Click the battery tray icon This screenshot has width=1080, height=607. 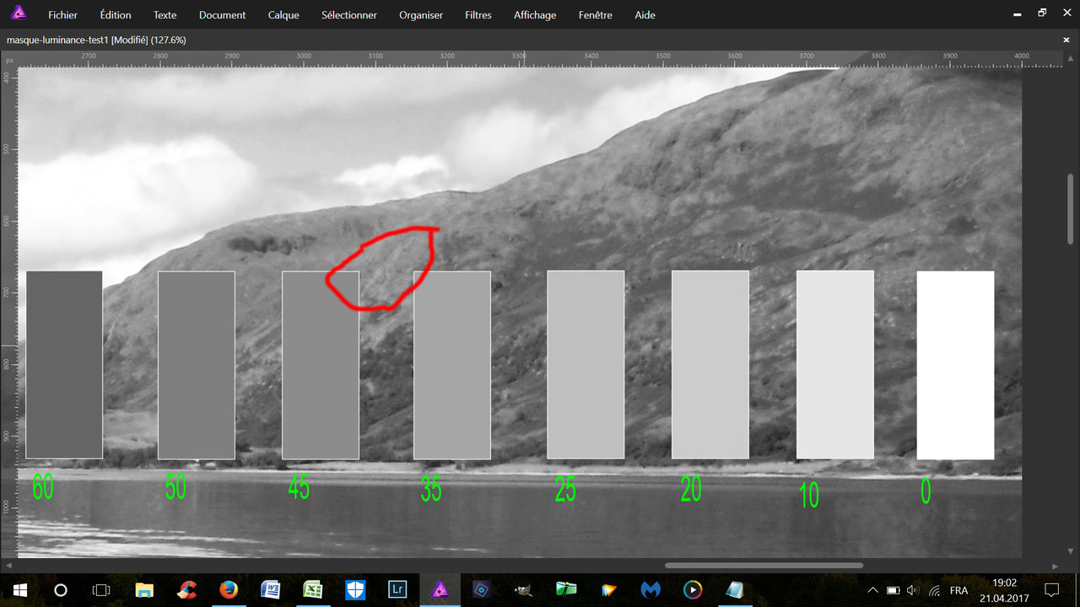click(x=893, y=590)
